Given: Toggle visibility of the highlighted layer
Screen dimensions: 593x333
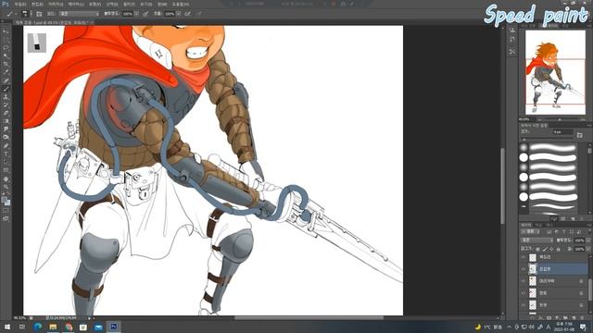Looking at the screenshot, I should click(x=524, y=268).
